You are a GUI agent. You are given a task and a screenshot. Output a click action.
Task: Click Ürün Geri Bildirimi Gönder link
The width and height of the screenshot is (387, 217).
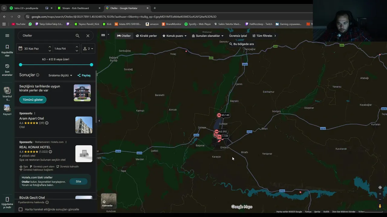click(x=344, y=212)
